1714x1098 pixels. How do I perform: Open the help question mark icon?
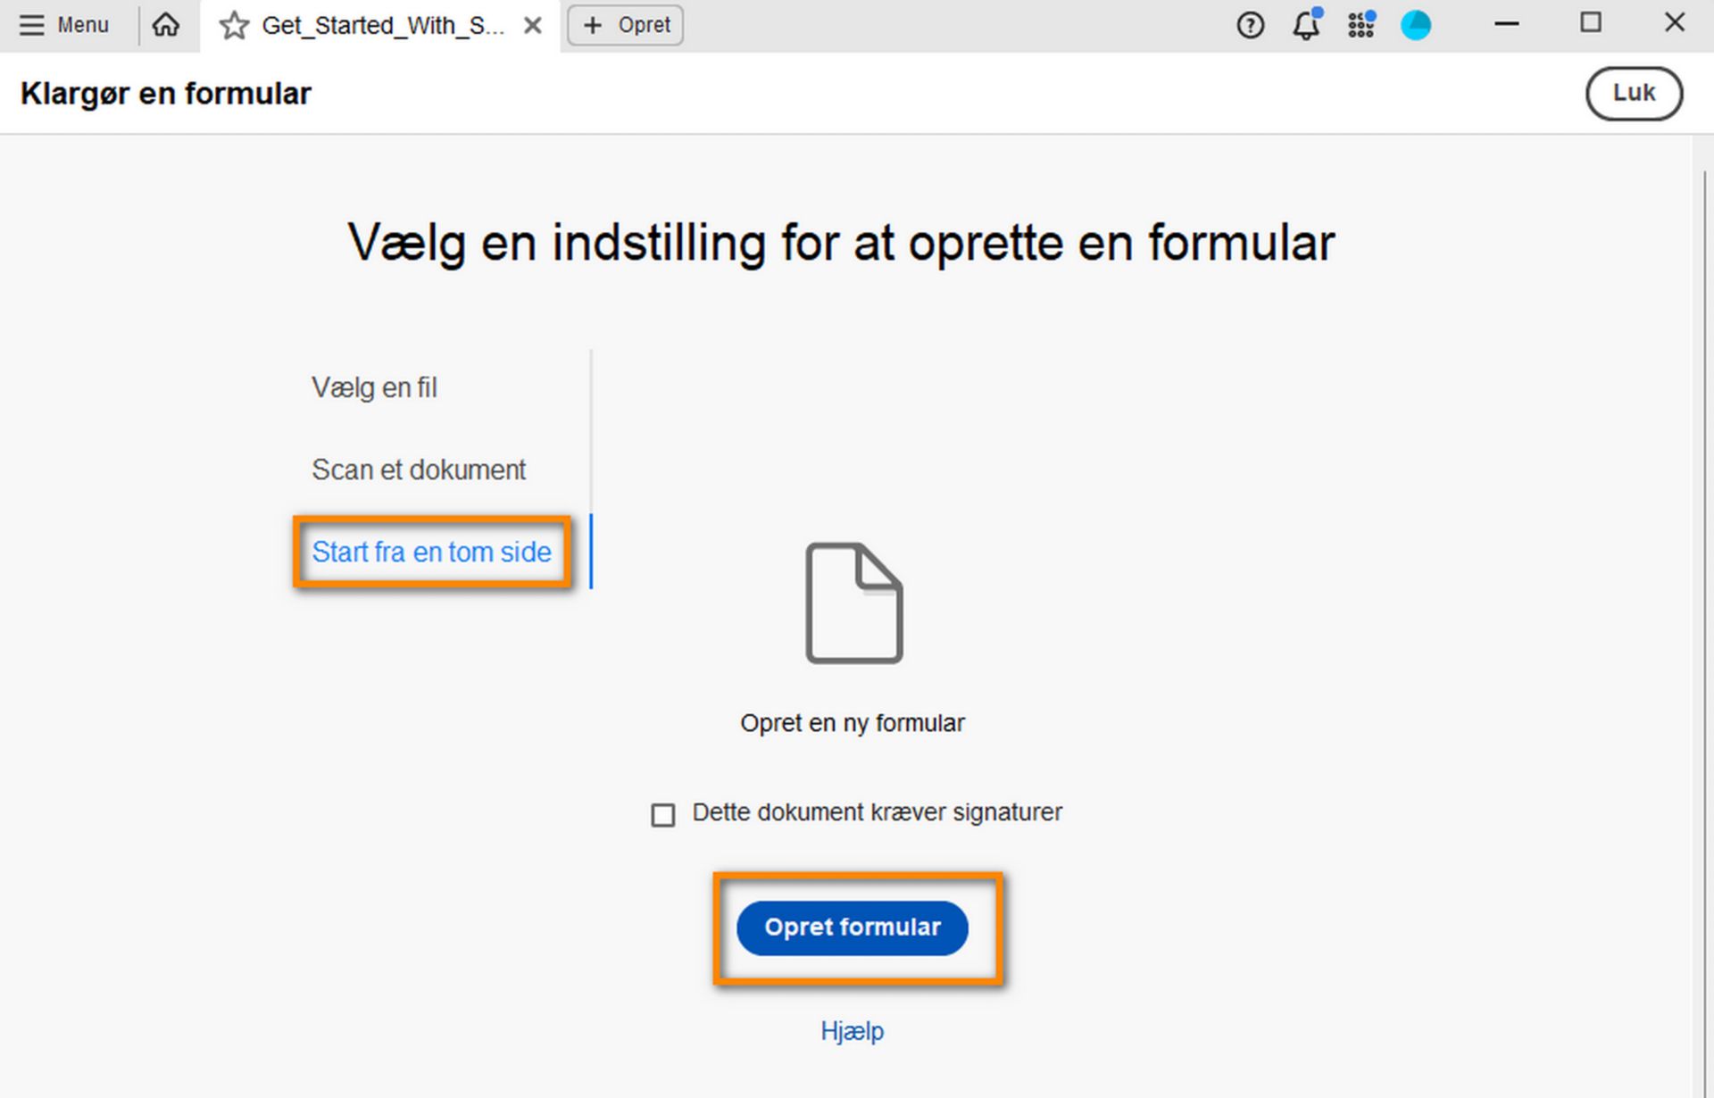point(1249,26)
